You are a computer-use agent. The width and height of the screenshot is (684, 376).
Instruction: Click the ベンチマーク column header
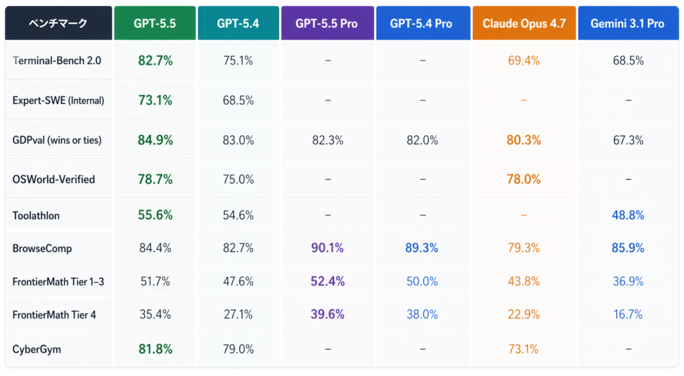(x=58, y=23)
